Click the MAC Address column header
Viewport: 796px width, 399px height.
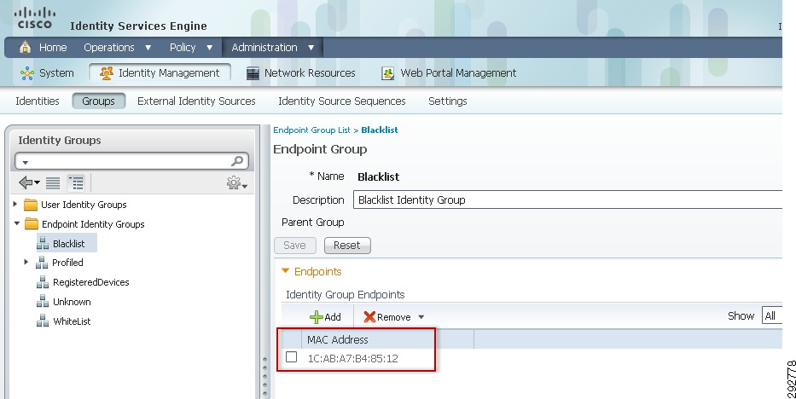(338, 339)
